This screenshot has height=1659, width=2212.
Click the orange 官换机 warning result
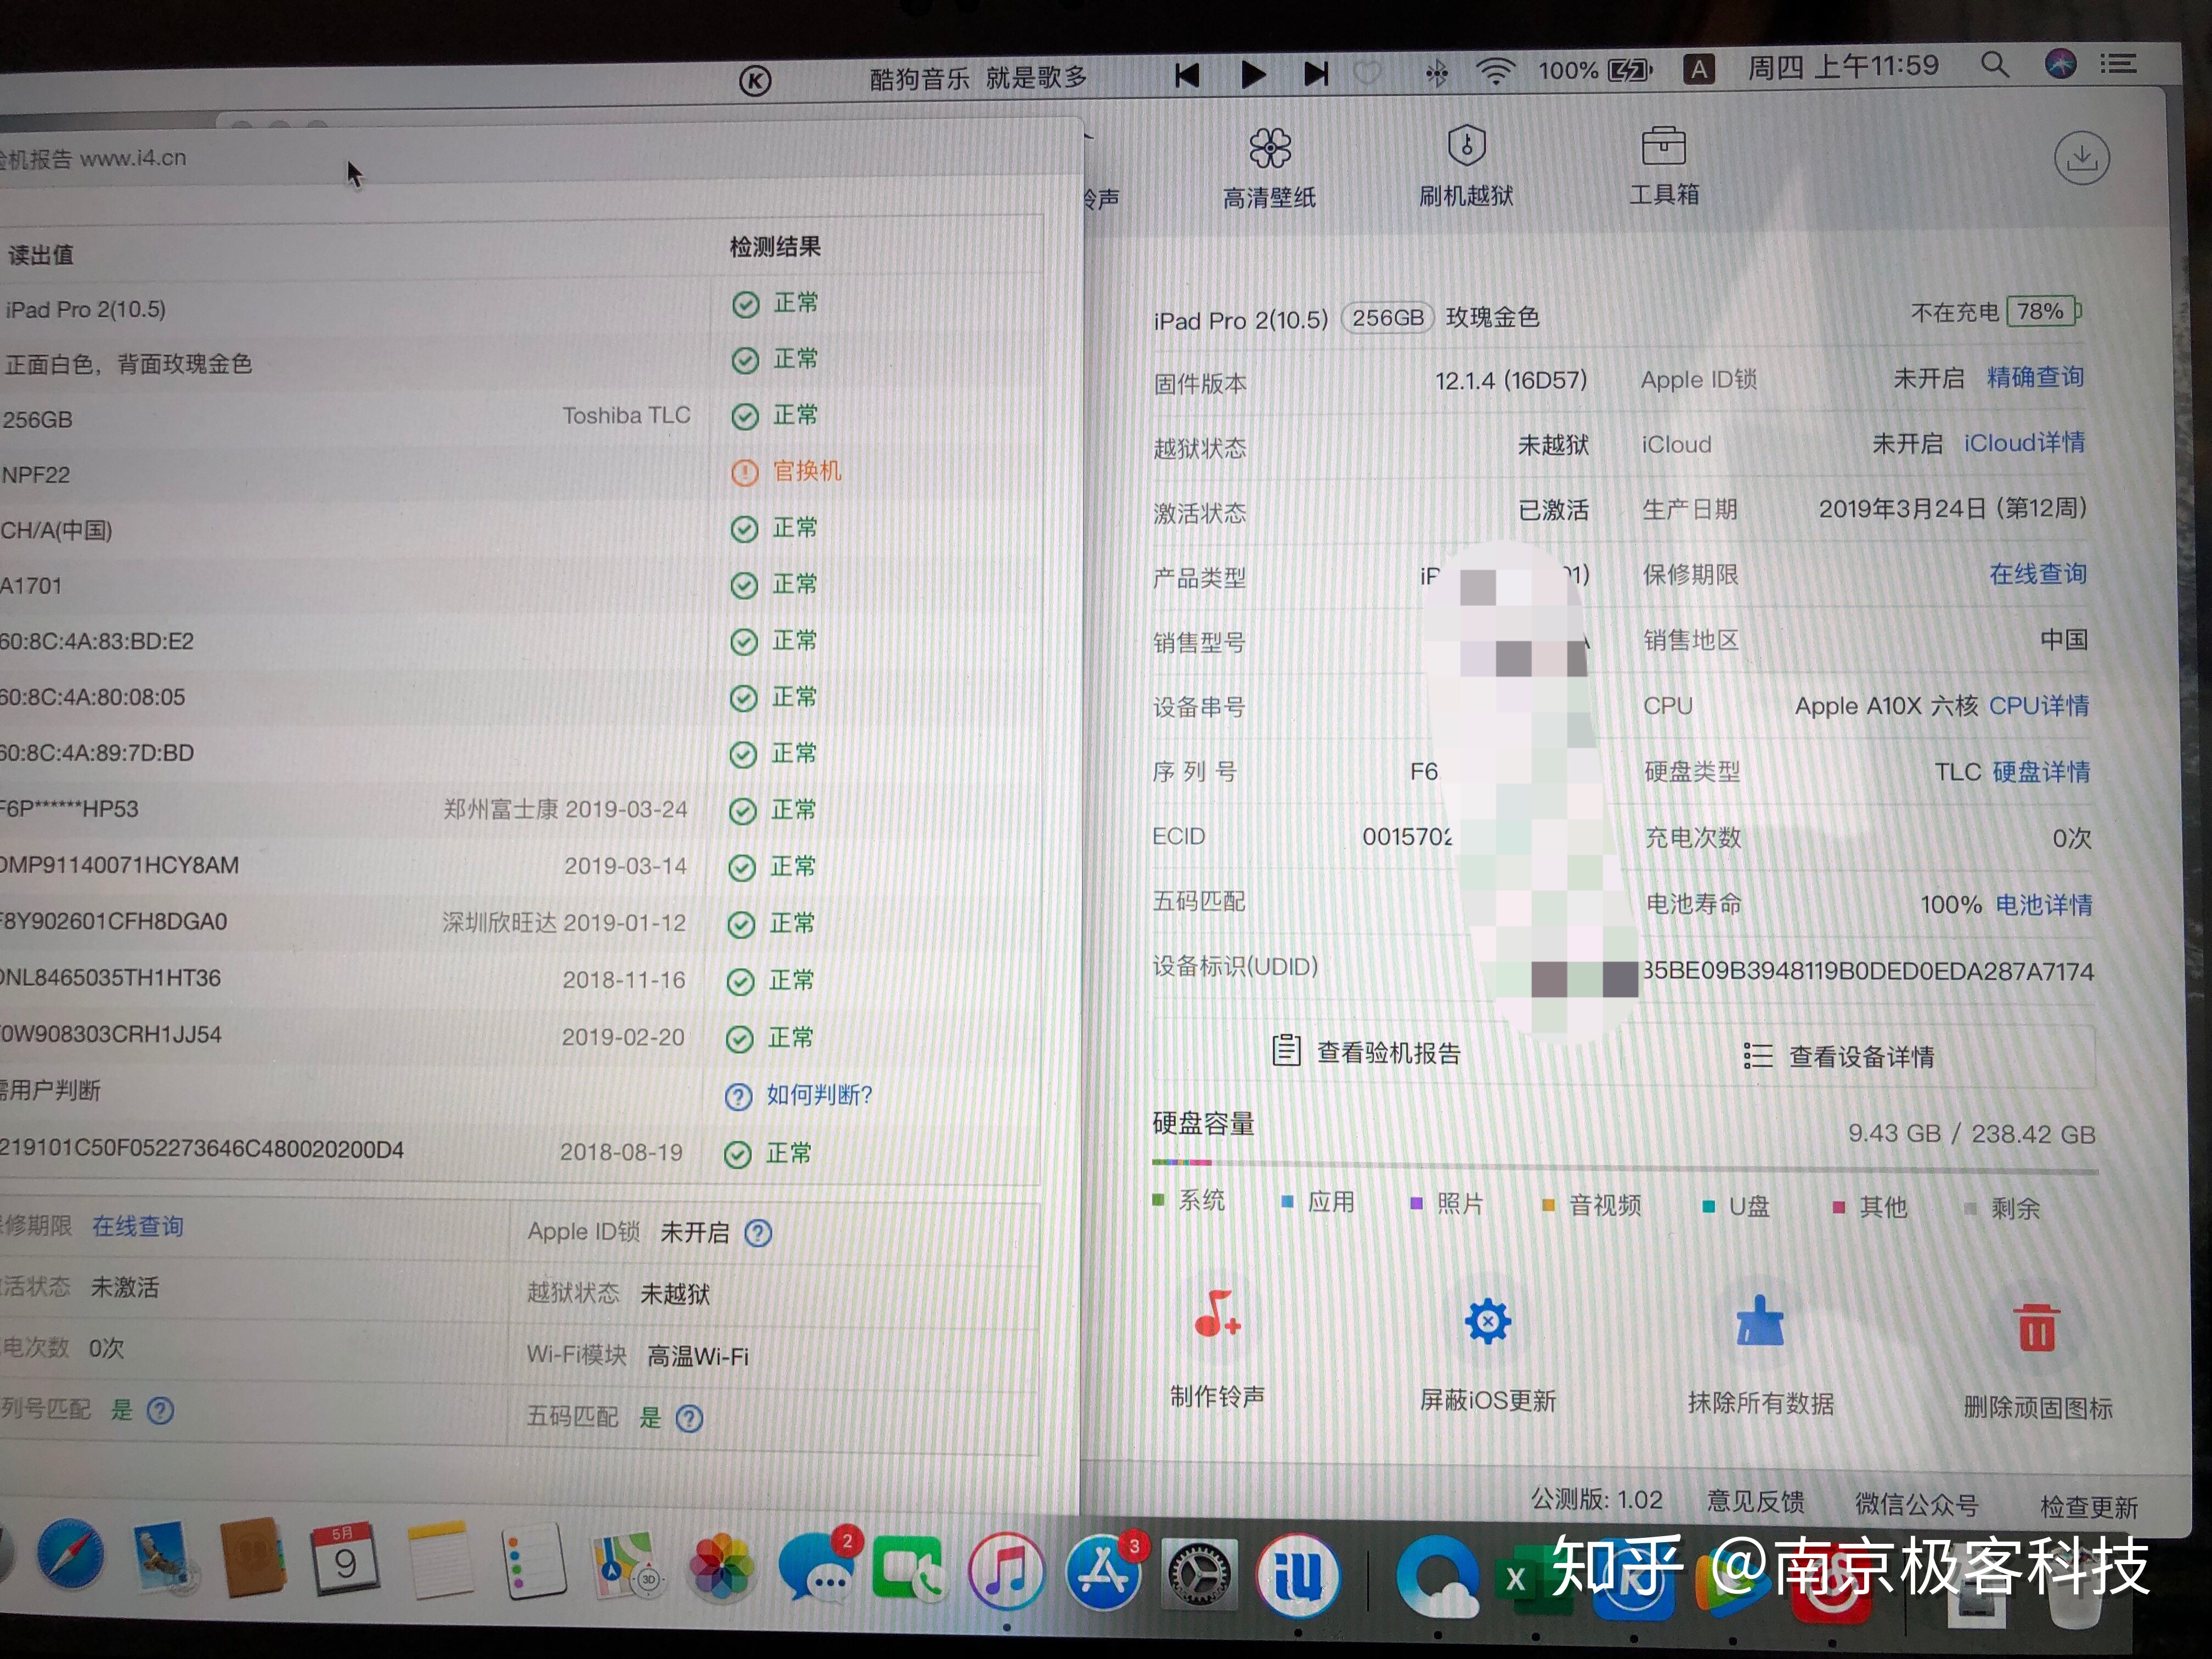tap(787, 471)
